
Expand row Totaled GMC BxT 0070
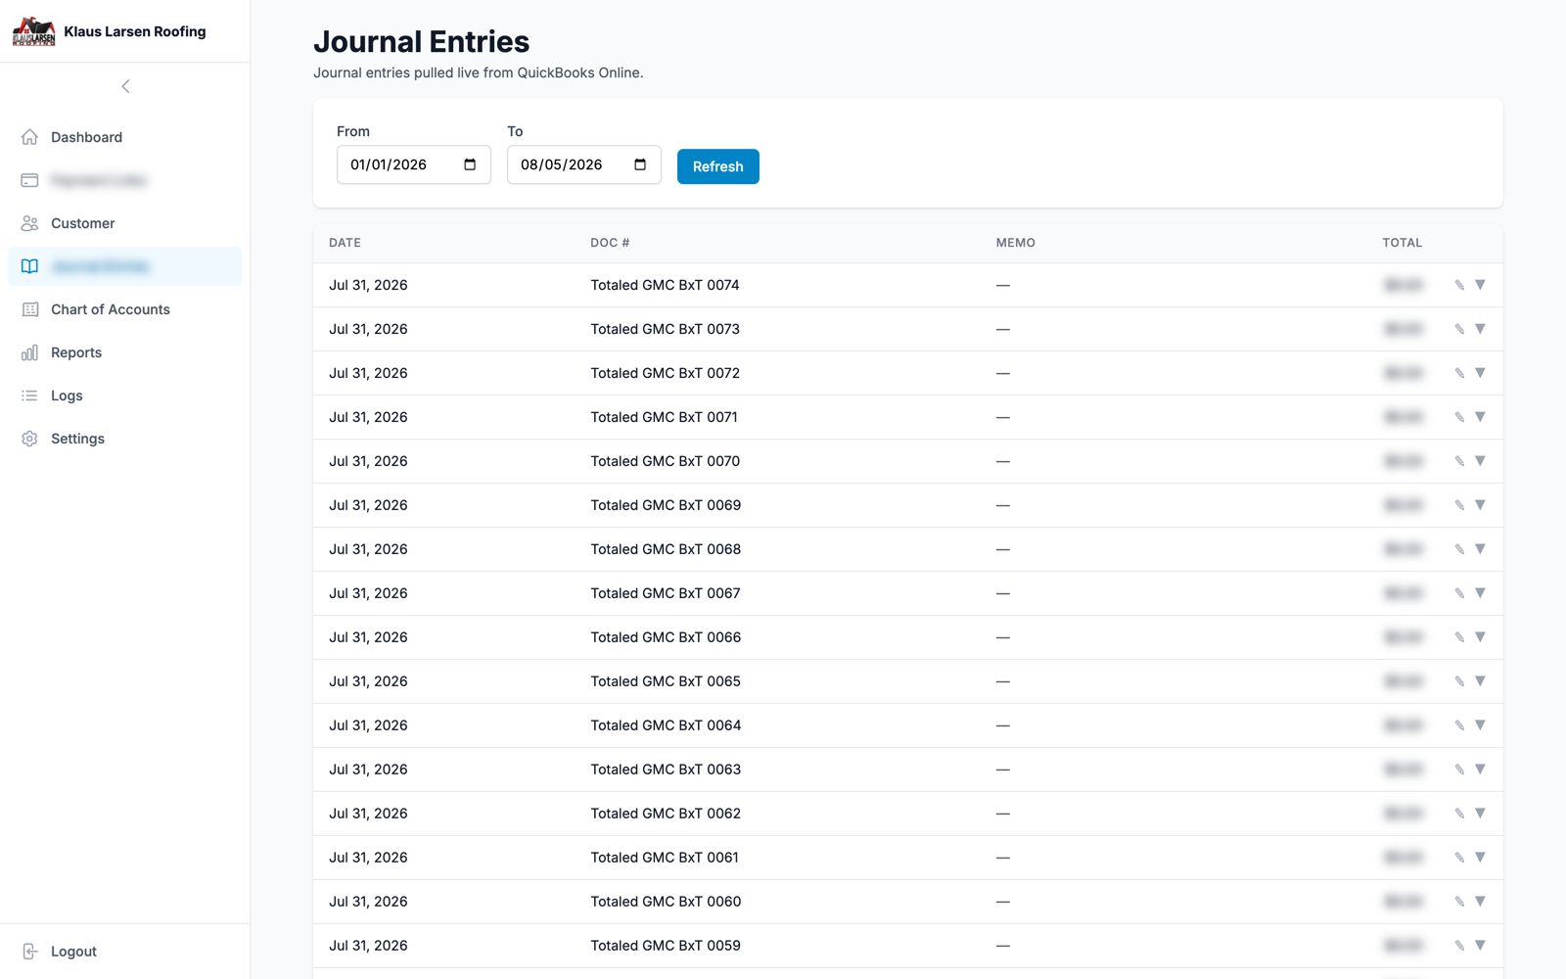(1480, 461)
